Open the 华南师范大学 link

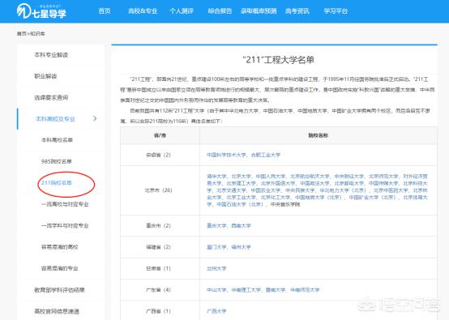(x=305, y=290)
